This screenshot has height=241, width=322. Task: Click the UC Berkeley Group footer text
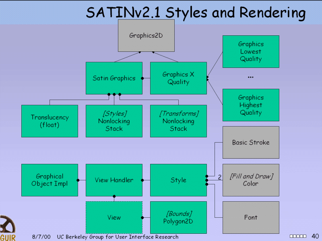click(118, 237)
